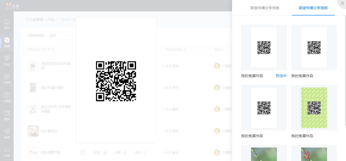Click the help icon beside 内容有效期 column
Screen dimensions: 346x161
pos(184,49)
